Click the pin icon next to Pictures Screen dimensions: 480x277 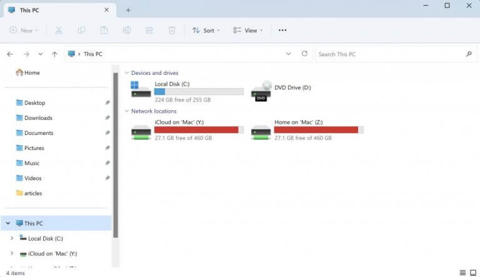pyautogui.click(x=107, y=148)
